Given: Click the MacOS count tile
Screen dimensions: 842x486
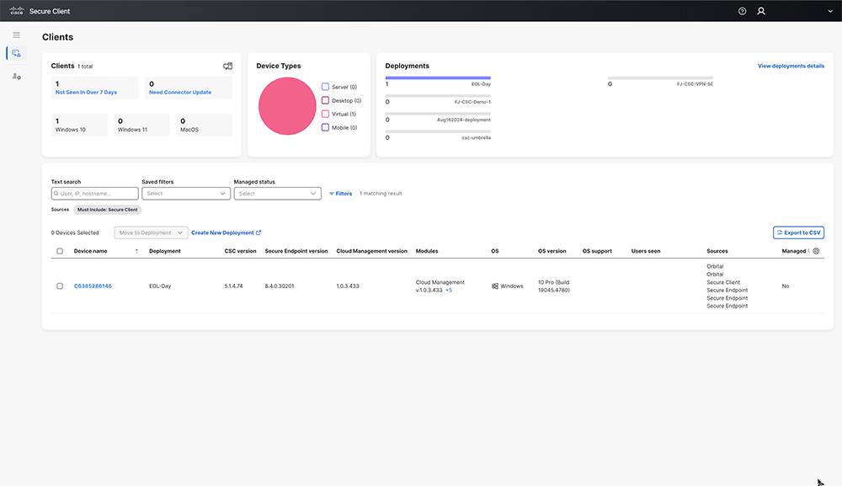Looking at the screenshot, I should pos(204,125).
